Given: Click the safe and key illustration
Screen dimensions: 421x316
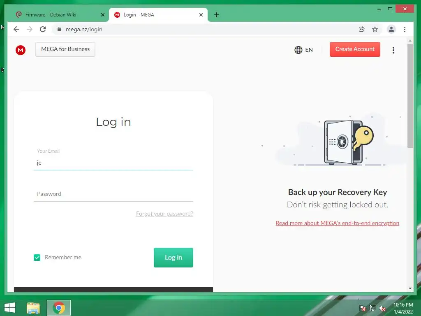Looking at the screenshot, I should (x=349, y=142).
